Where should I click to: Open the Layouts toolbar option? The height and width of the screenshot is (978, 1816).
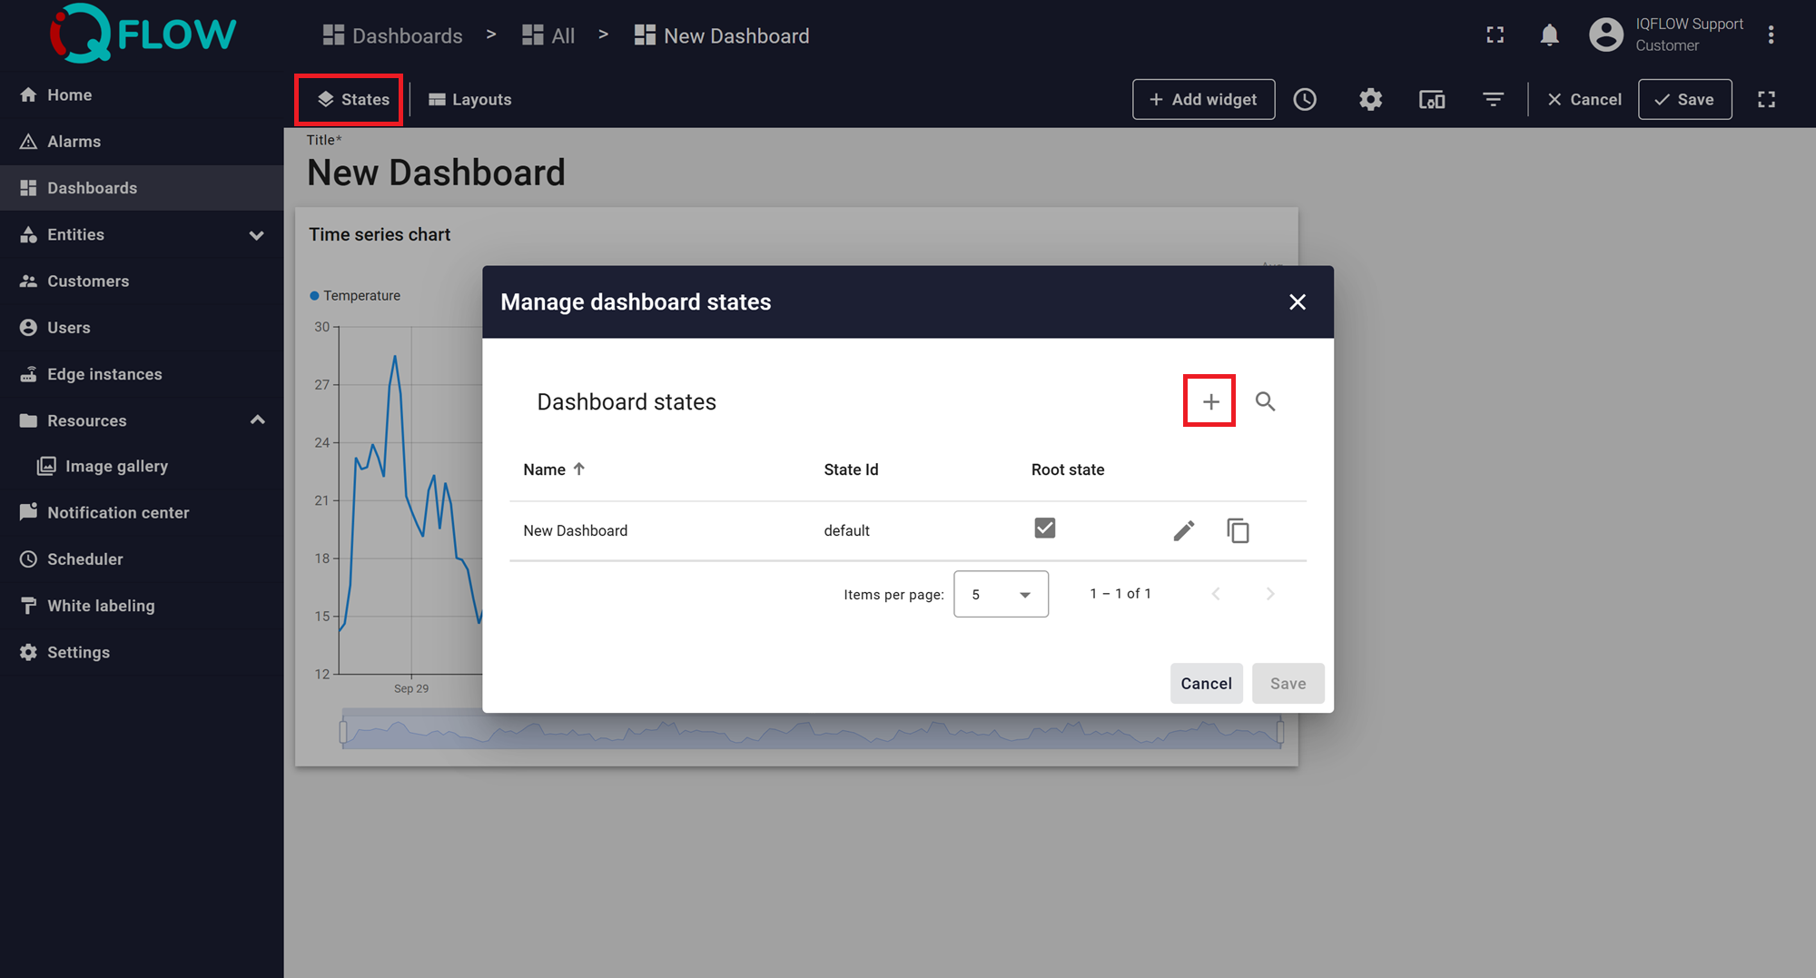click(x=470, y=100)
